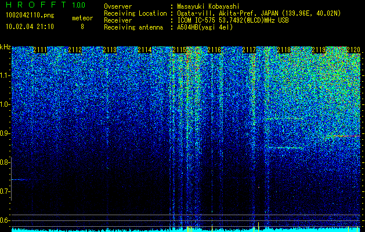Click the Ogata-vill. Akita-Pref. JAPAN receiving location
The image size is (365, 232).
(259, 13)
